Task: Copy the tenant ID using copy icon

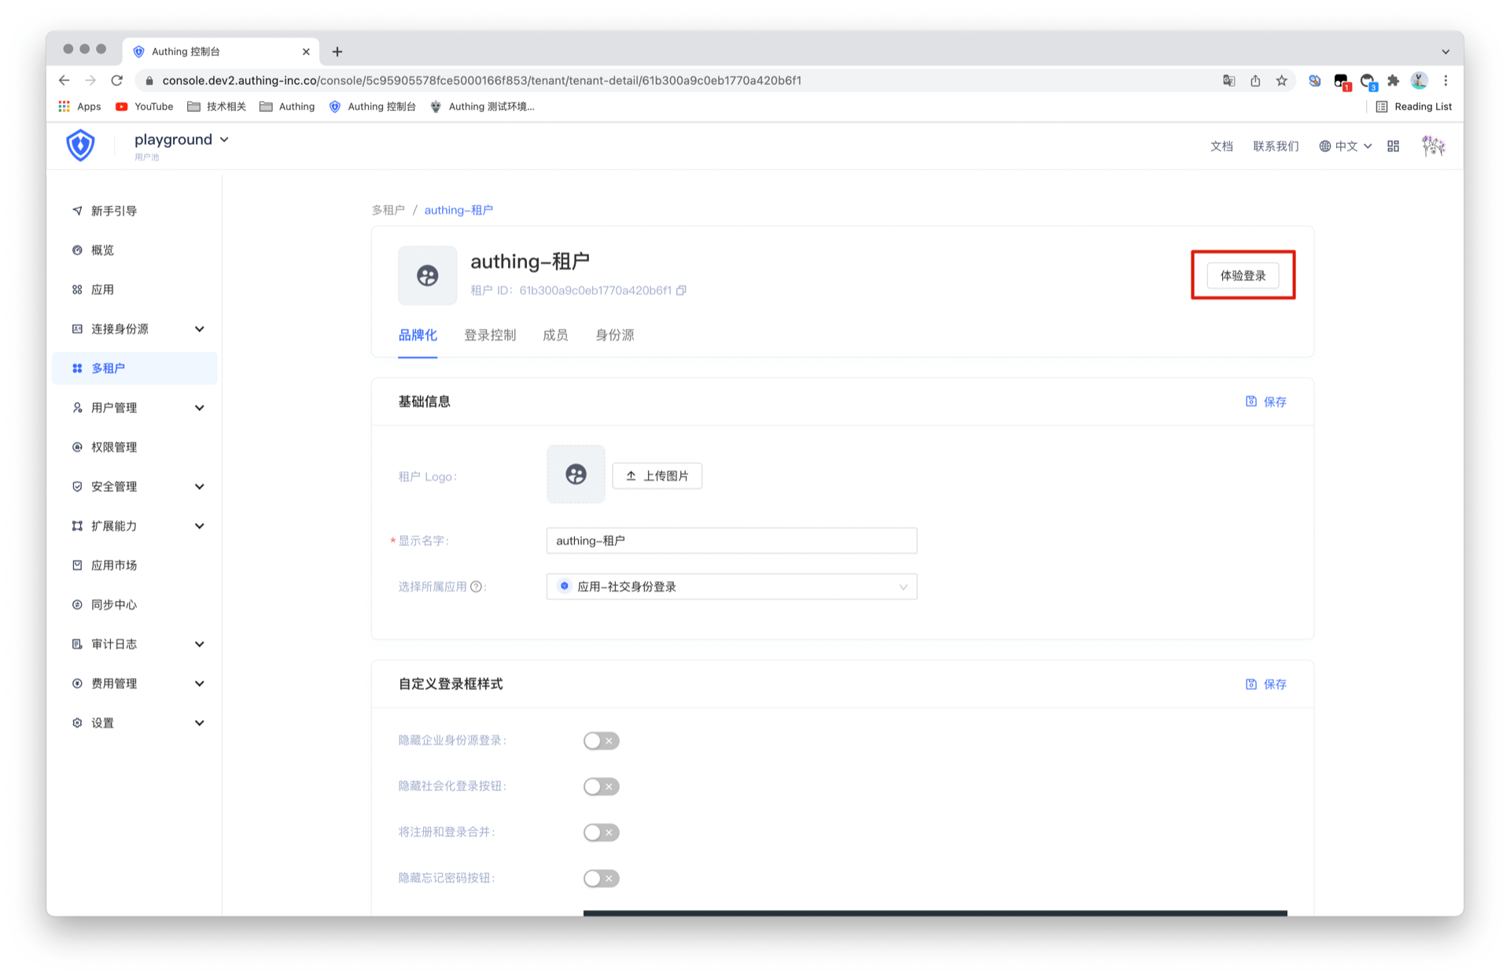Action: 681,290
